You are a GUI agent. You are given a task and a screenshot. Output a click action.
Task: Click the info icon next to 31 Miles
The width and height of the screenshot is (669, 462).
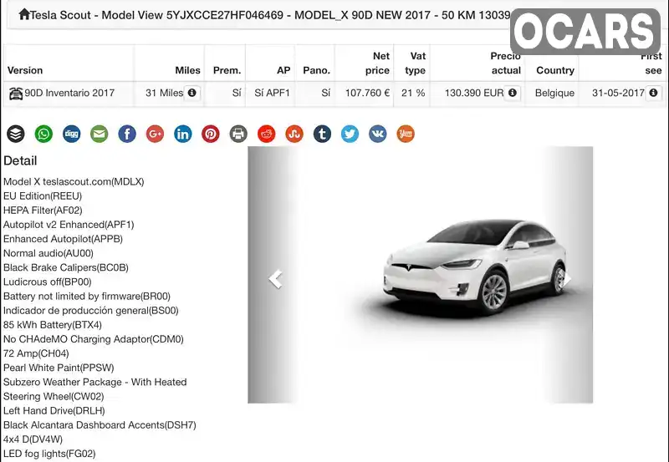click(x=192, y=93)
